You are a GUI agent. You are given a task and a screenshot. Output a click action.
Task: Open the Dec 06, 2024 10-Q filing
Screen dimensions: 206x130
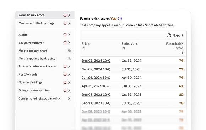click(x=96, y=61)
